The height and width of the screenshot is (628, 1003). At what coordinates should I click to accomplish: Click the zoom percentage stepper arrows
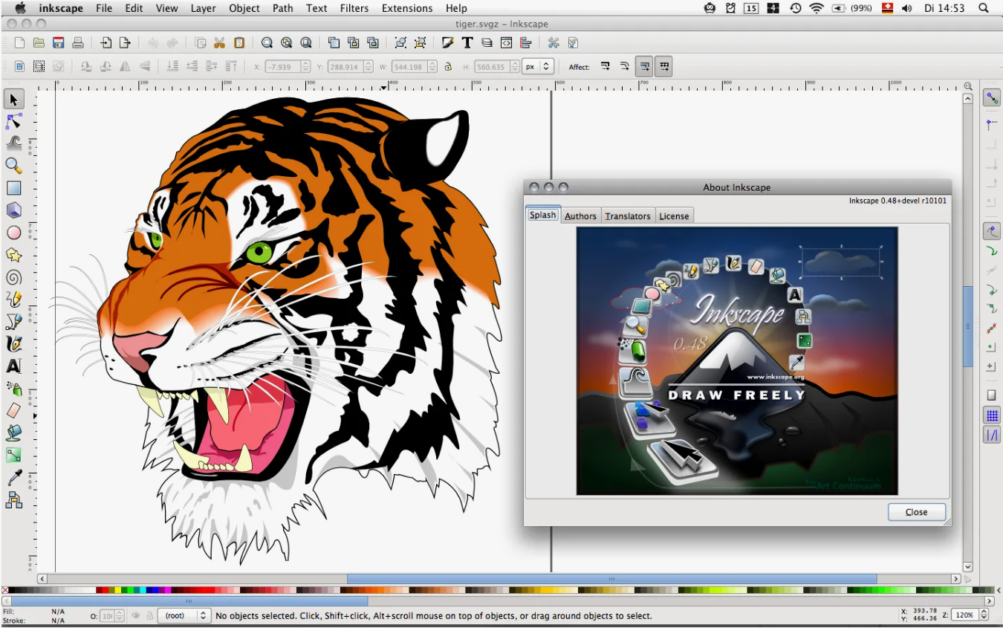tap(984, 615)
